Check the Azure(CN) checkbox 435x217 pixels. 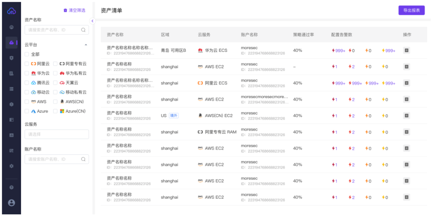[x=55, y=111]
